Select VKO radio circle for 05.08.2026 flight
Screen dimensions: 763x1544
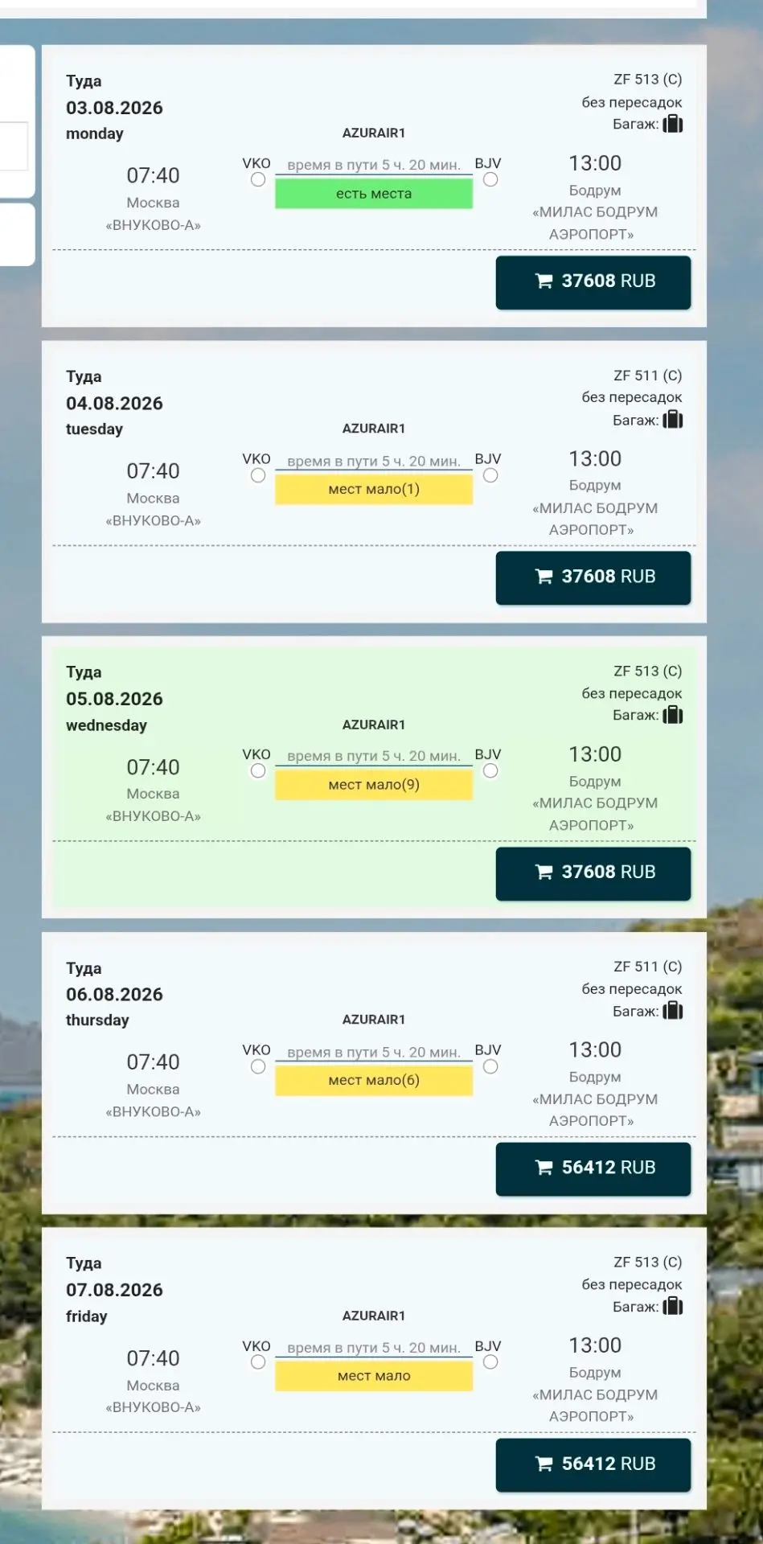(x=258, y=771)
